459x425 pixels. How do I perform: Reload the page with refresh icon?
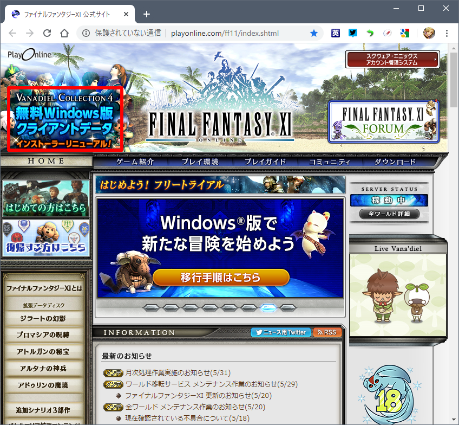coord(47,33)
